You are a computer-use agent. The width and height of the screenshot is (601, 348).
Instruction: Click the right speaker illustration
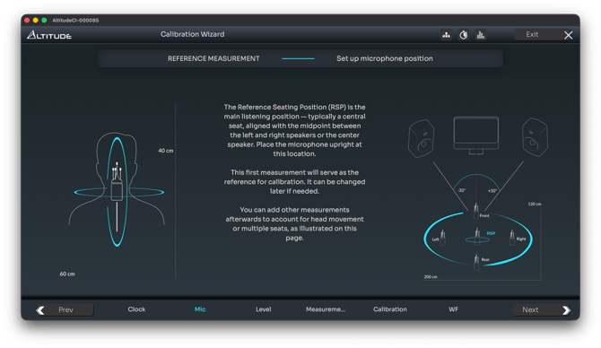pos(536,137)
